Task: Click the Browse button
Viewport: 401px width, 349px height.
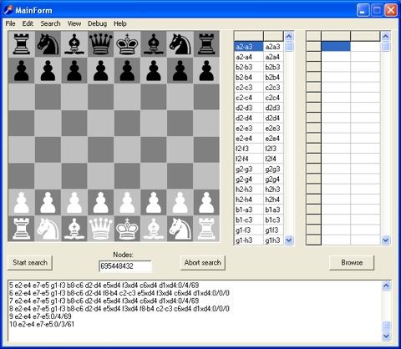Action: 352,263
